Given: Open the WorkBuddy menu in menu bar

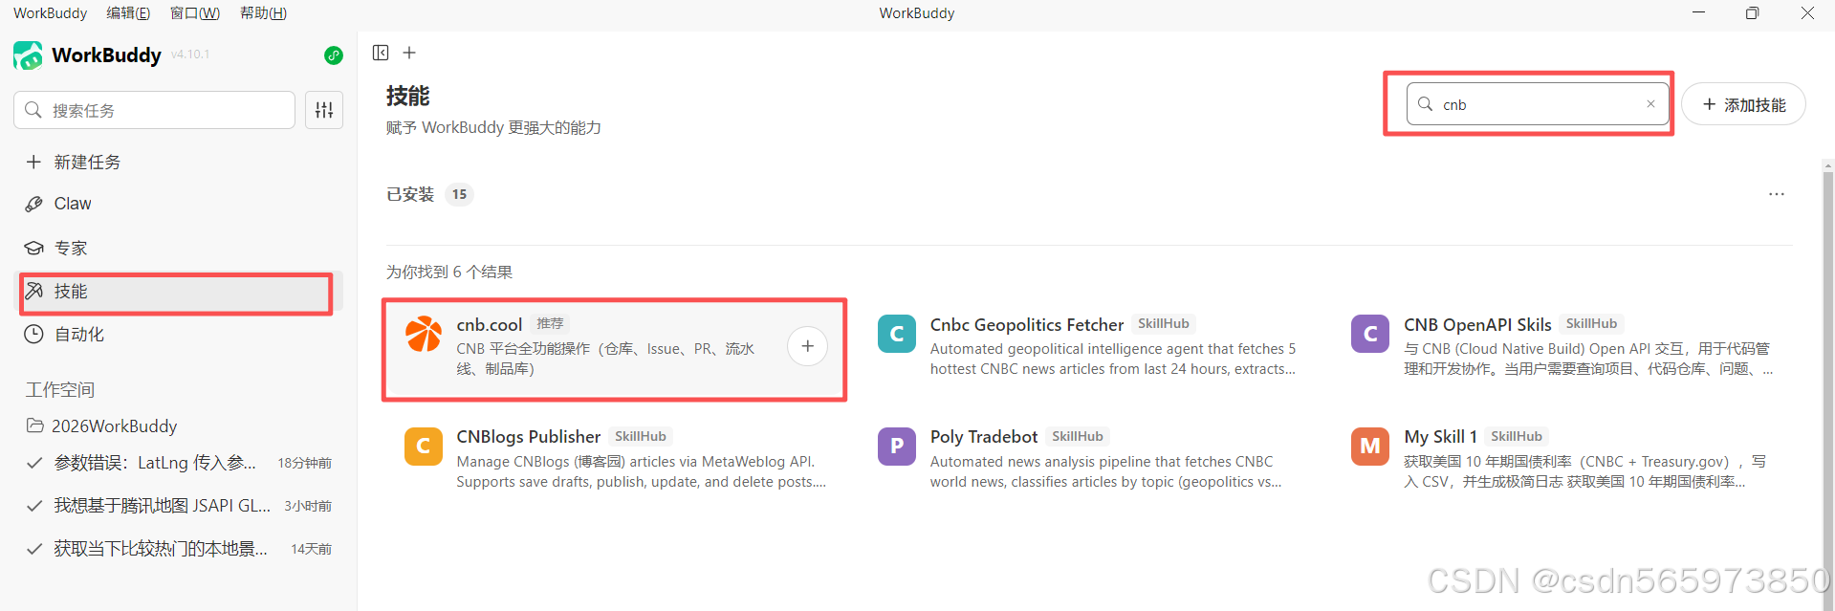Looking at the screenshot, I should (50, 13).
